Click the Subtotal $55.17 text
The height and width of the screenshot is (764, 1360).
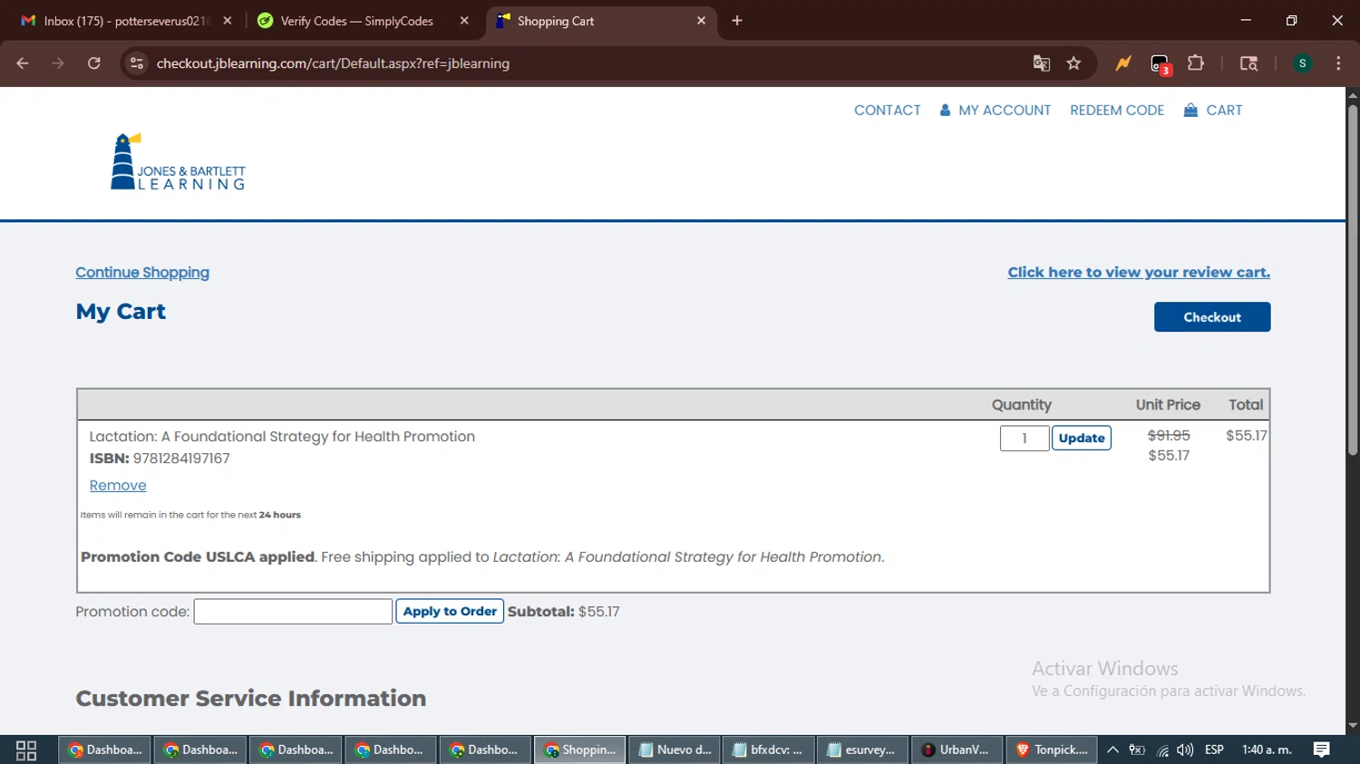563,612
